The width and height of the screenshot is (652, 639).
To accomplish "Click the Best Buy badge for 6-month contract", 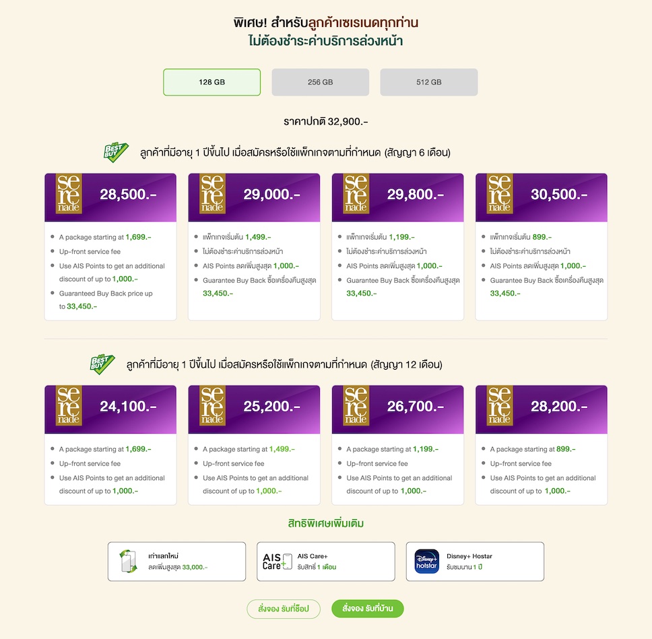I will (115, 152).
